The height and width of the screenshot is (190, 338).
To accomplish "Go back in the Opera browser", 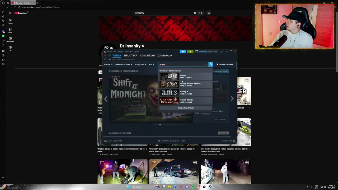I will pyautogui.click(x=8, y=7).
